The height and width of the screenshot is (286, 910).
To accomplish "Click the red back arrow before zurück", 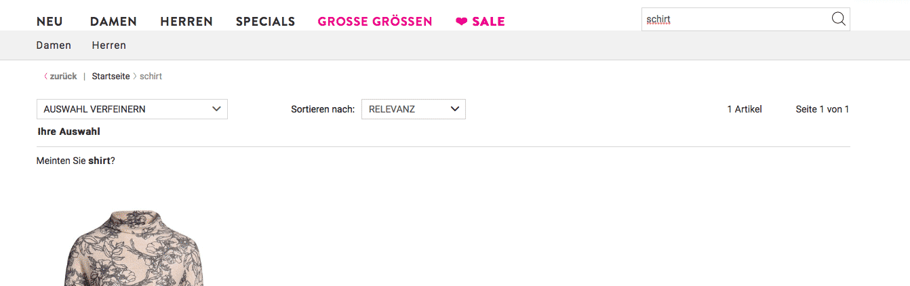I will 45,76.
